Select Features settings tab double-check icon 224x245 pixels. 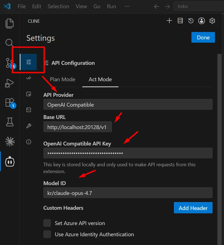[29, 78]
